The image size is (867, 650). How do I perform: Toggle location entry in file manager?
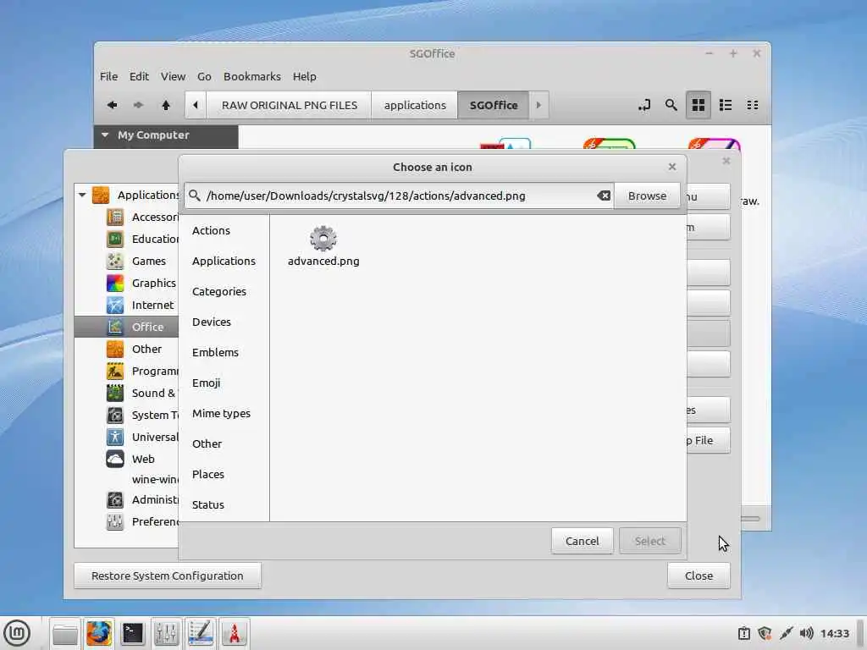click(x=644, y=105)
